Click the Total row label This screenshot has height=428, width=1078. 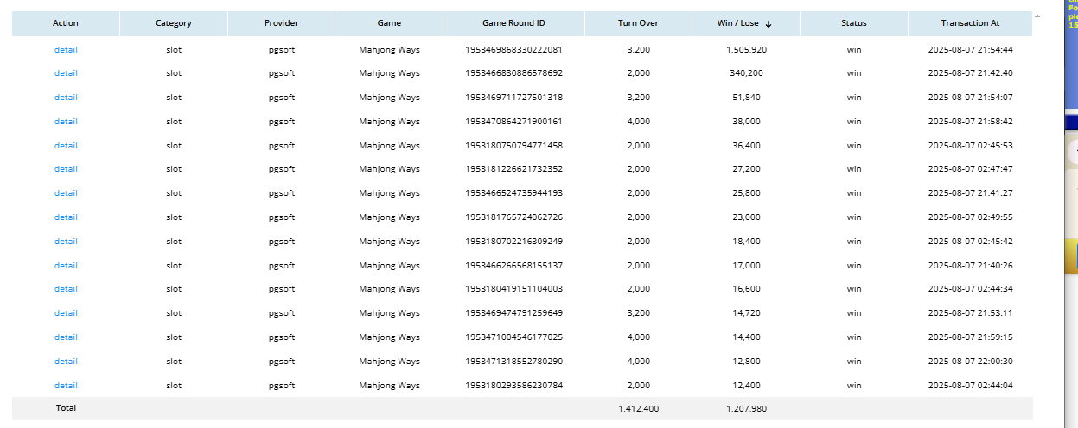(66, 408)
